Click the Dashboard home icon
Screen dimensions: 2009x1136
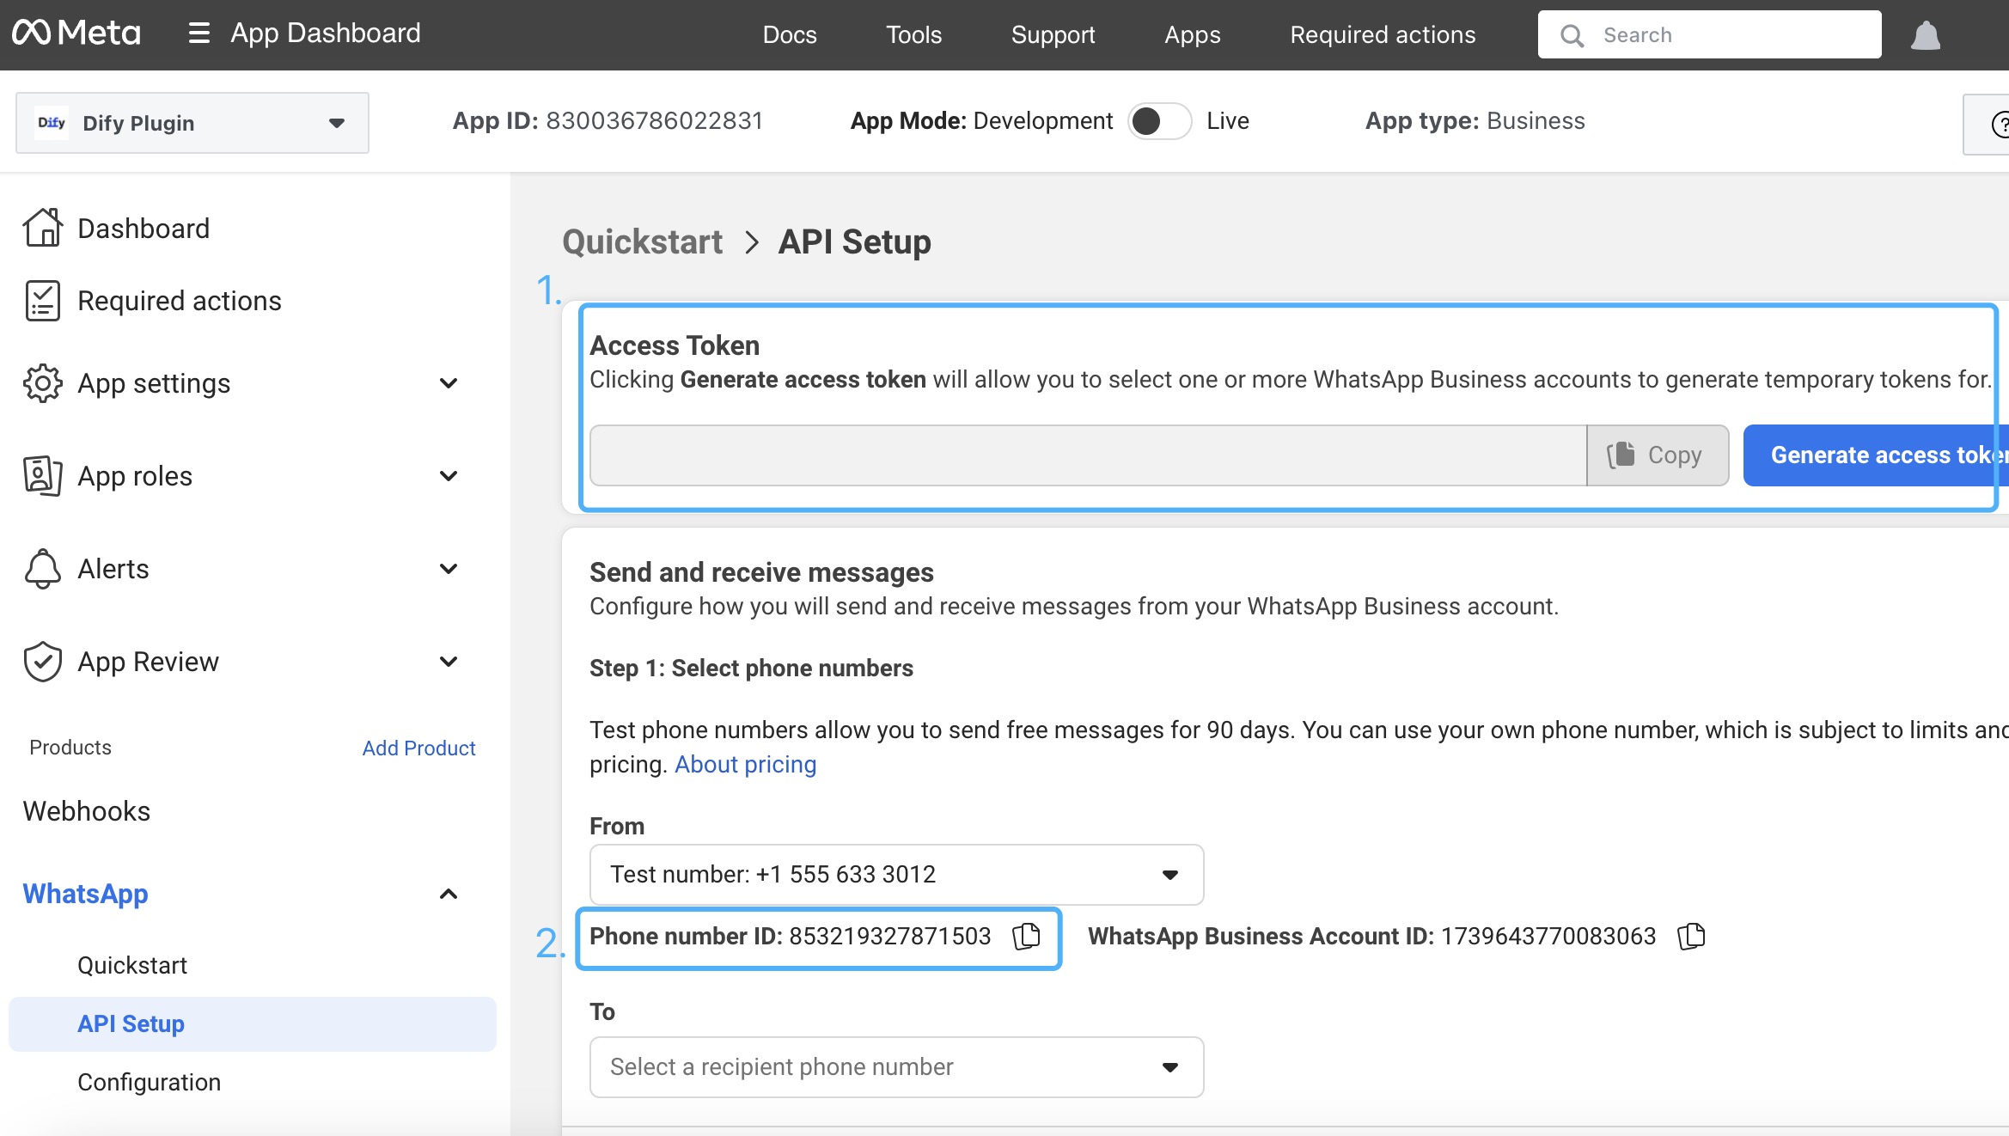42,228
